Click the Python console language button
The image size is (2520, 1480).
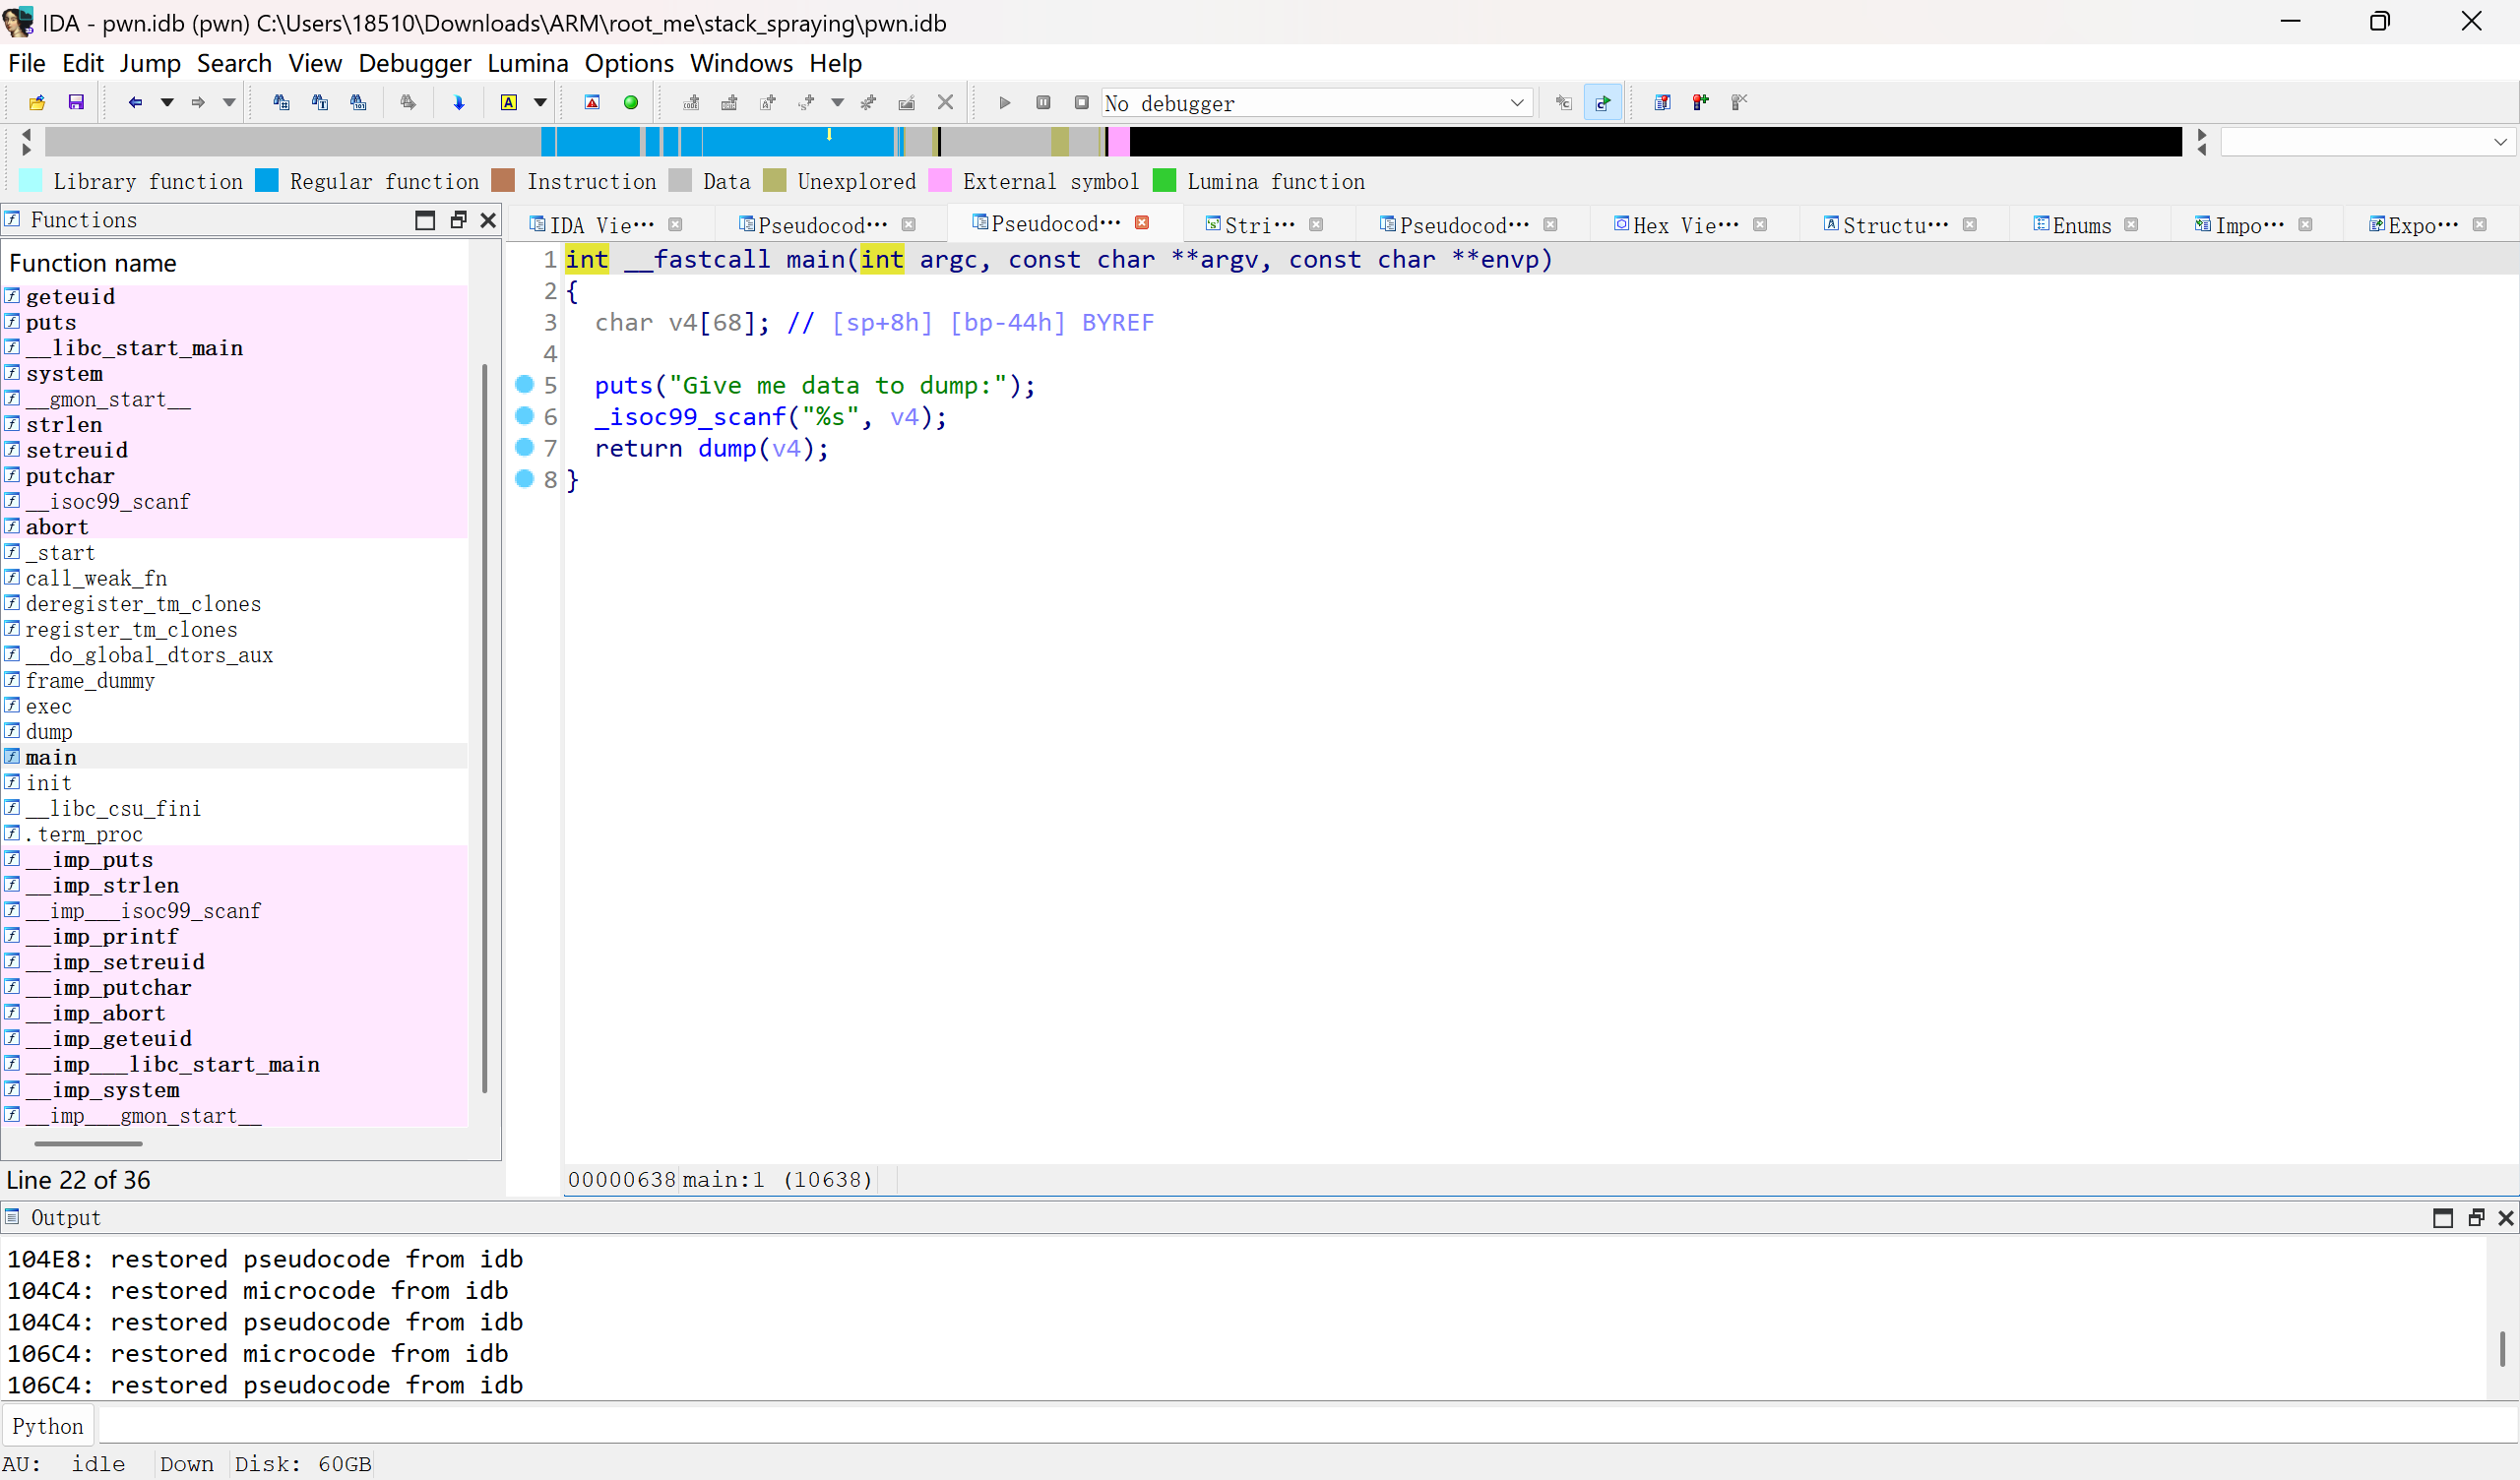click(48, 1426)
